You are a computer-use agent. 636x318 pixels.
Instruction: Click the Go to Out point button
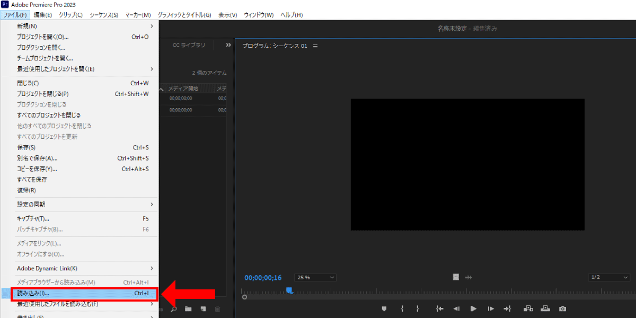[507, 308]
